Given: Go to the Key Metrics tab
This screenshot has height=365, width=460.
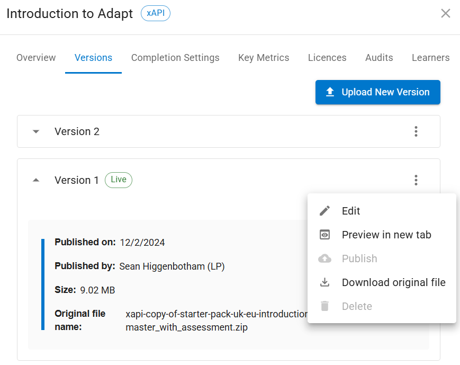Looking at the screenshot, I should coord(264,58).
